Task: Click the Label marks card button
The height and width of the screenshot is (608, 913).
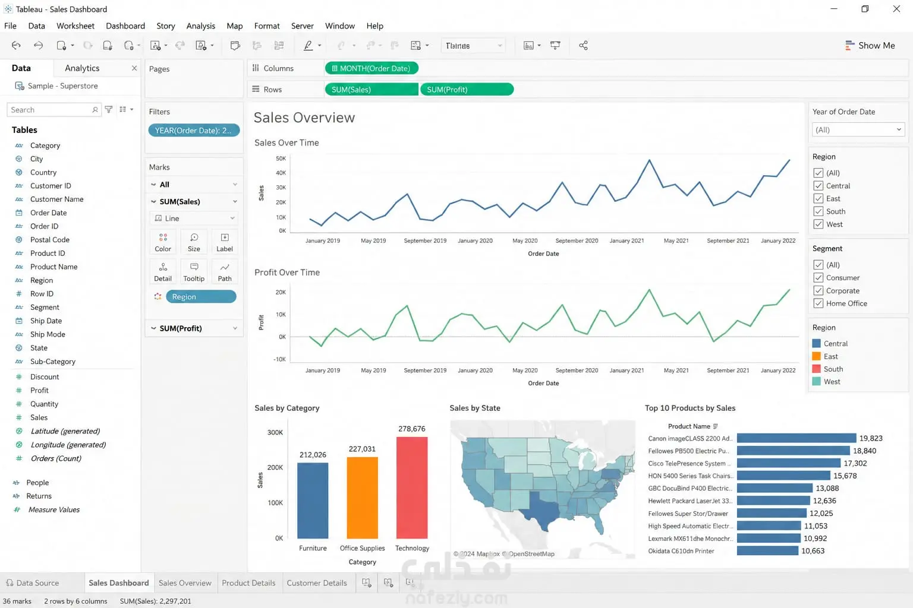Action: 225,242
